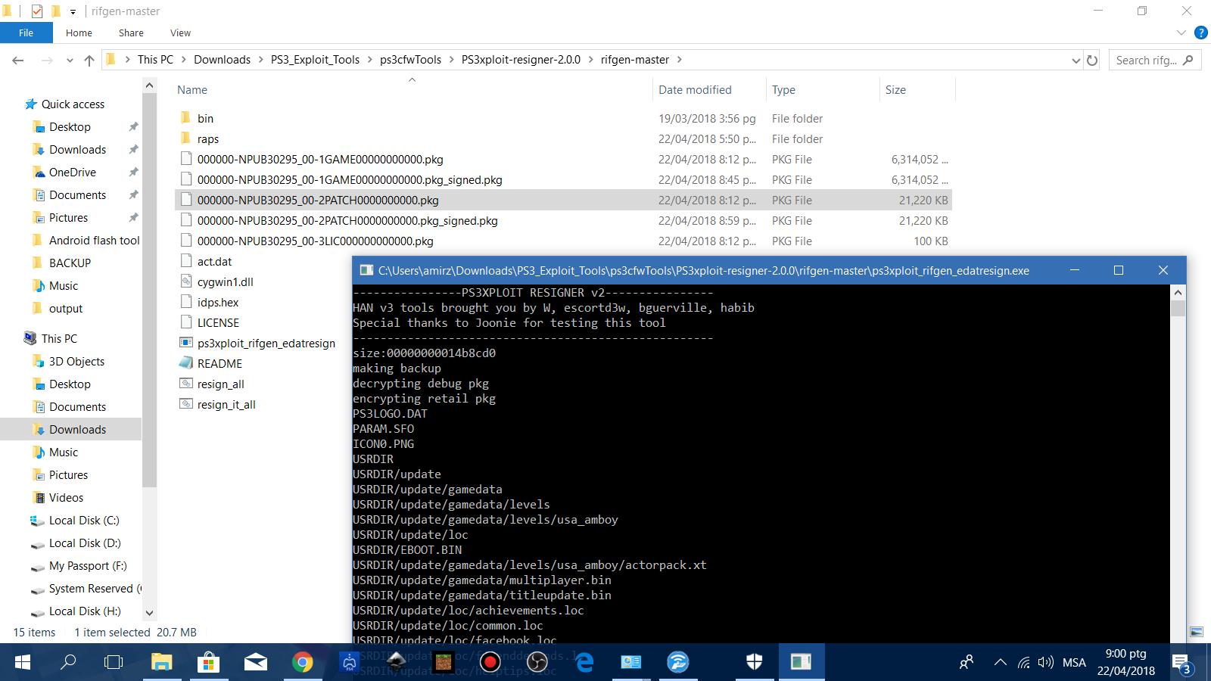The width and height of the screenshot is (1211, 681).
Task: Select 2PATCH0000000000.pkg_signed.pkg file
Action: click(x=347, y=221)
